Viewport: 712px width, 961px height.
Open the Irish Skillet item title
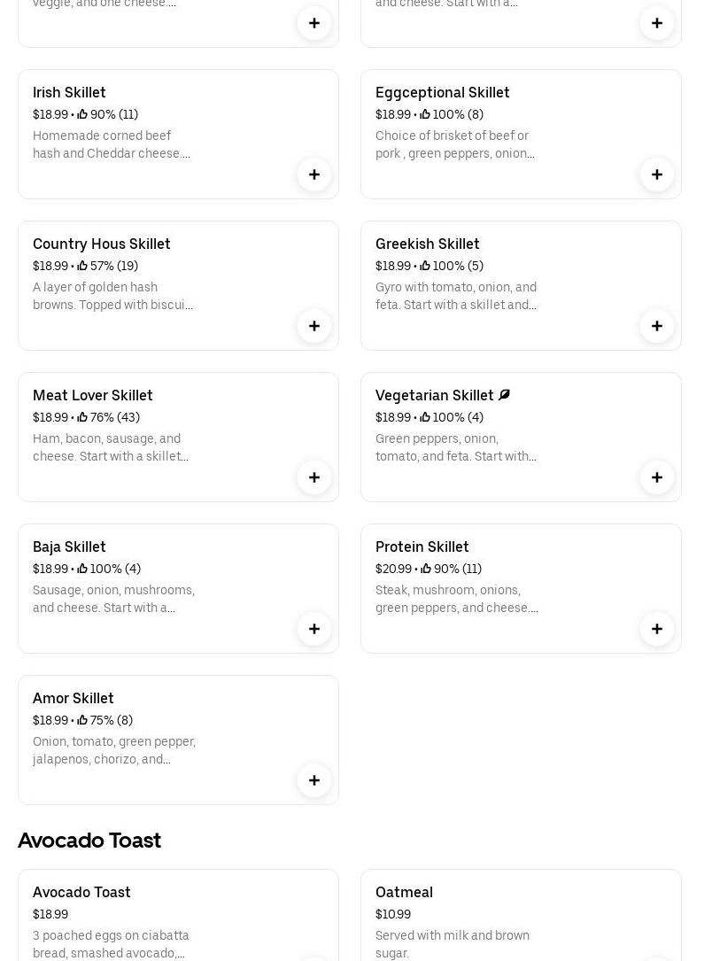click(69, 92)
